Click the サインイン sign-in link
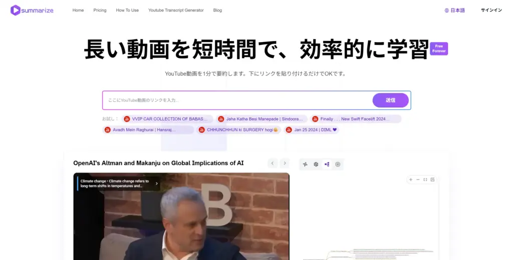Image resolution: width=513 pixels, height=260 pixels. tap(491, 10)
